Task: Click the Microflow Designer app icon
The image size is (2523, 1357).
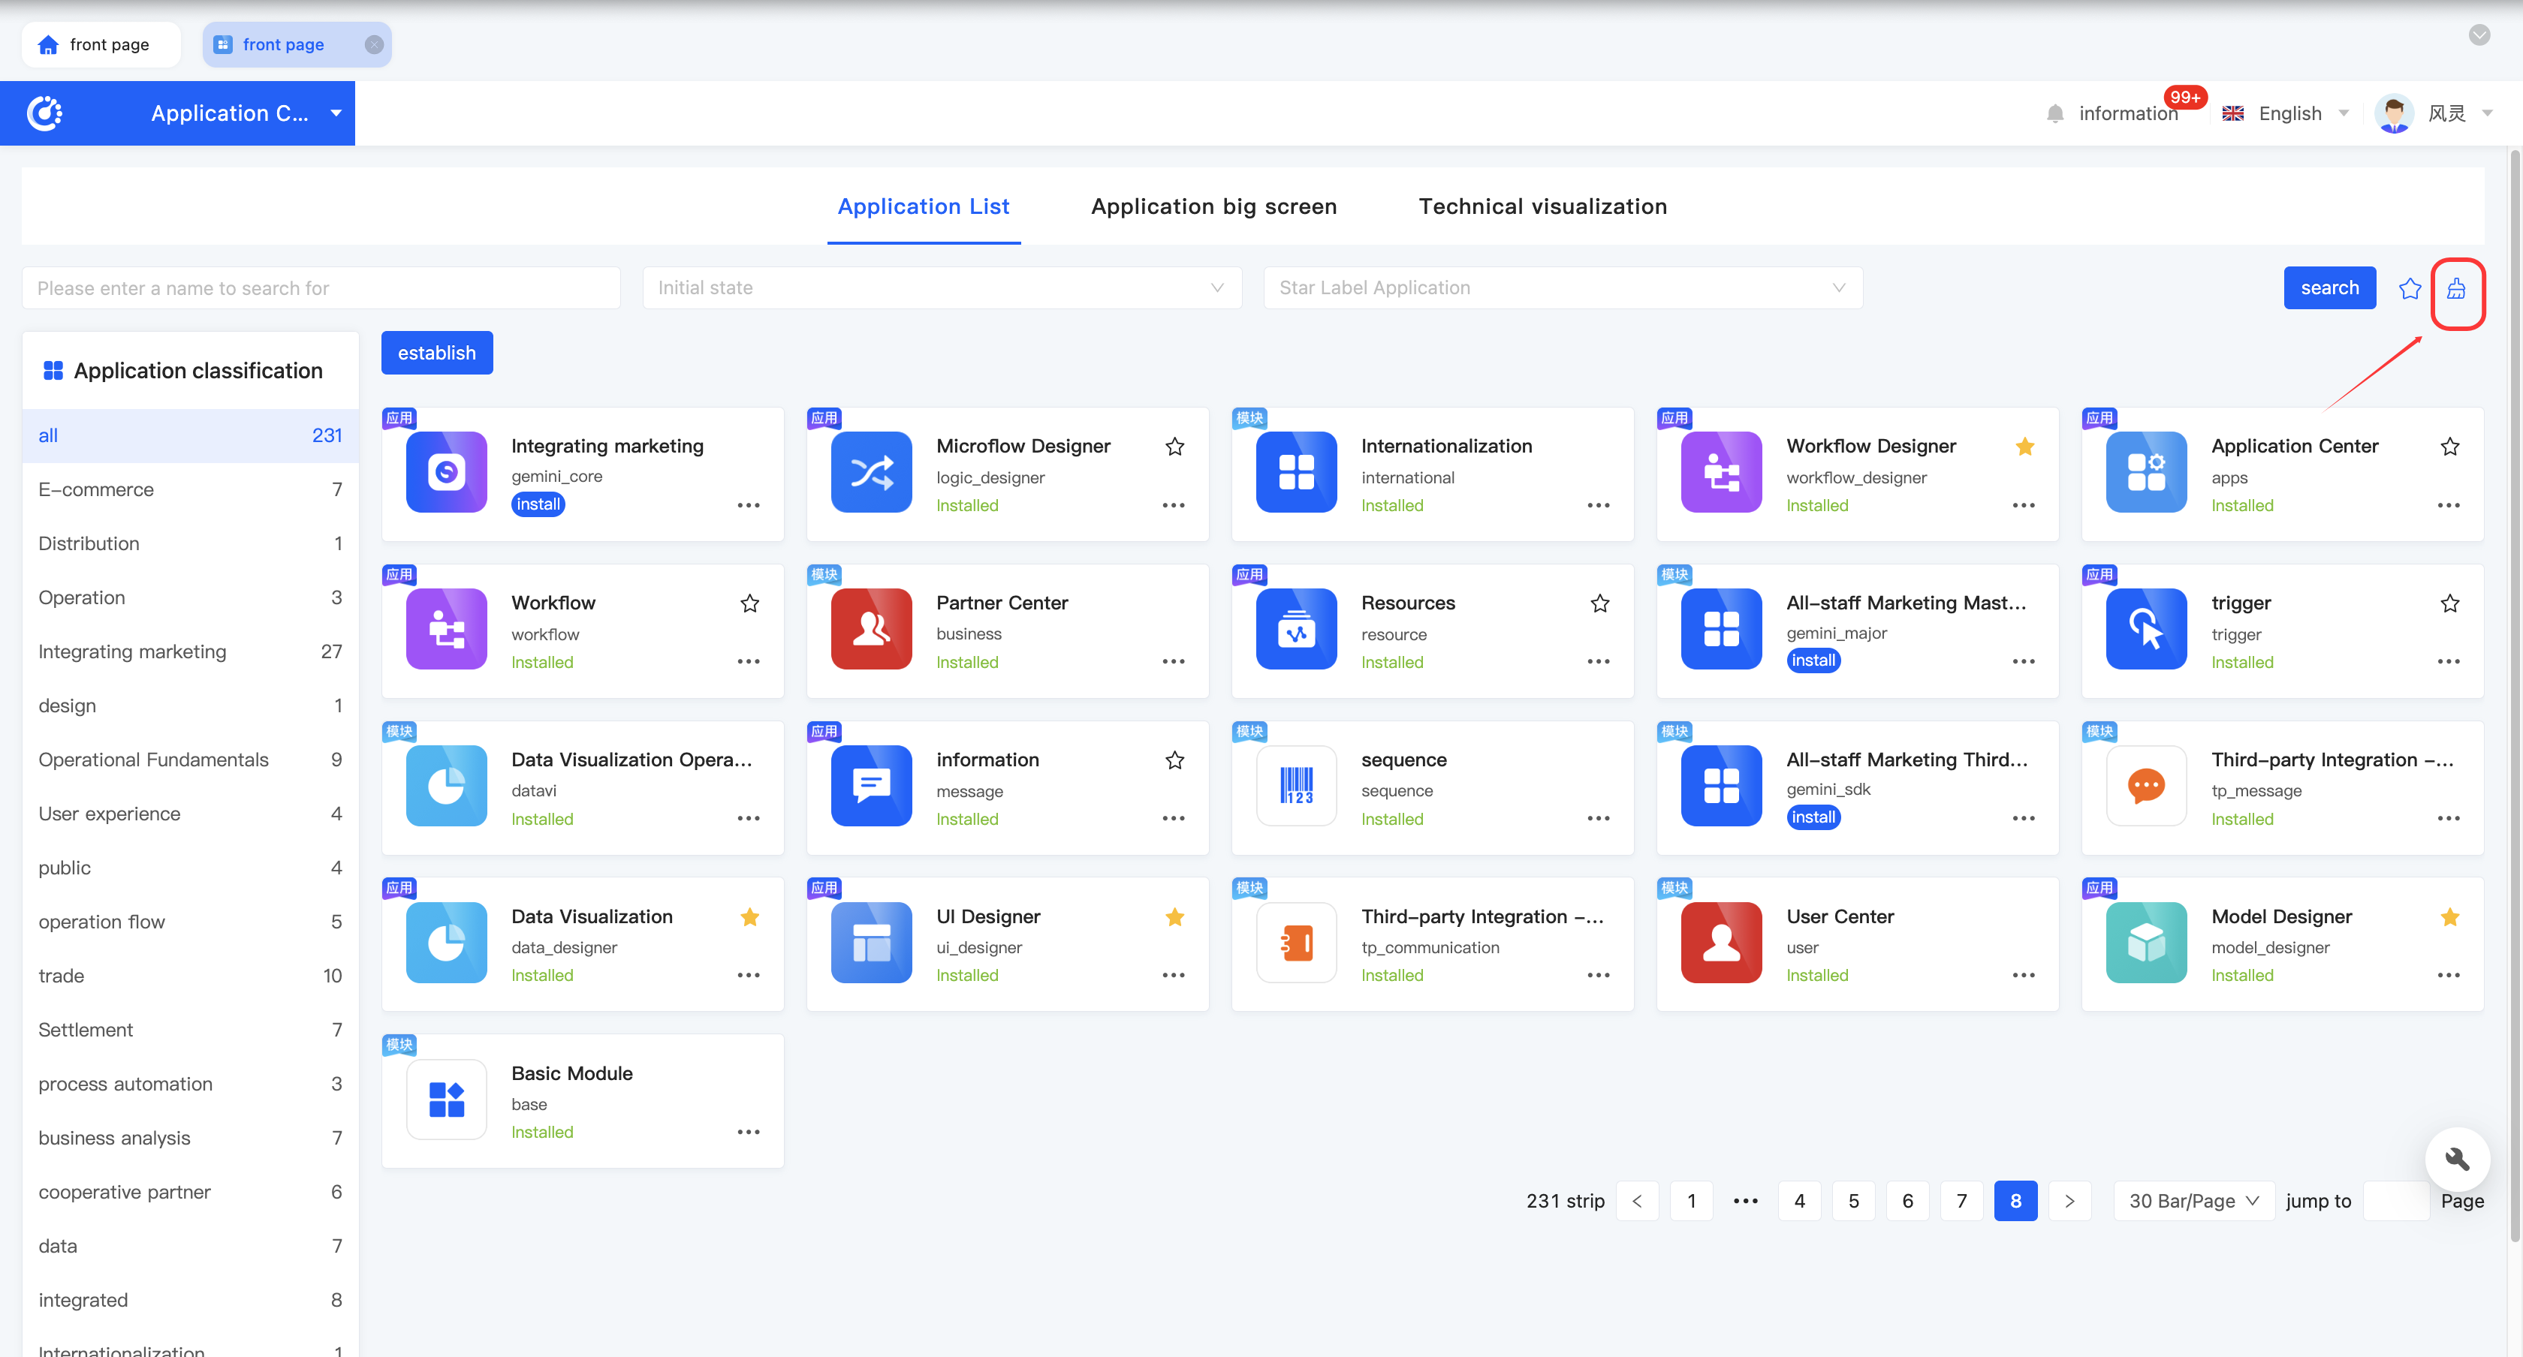Action: [871, 472]
